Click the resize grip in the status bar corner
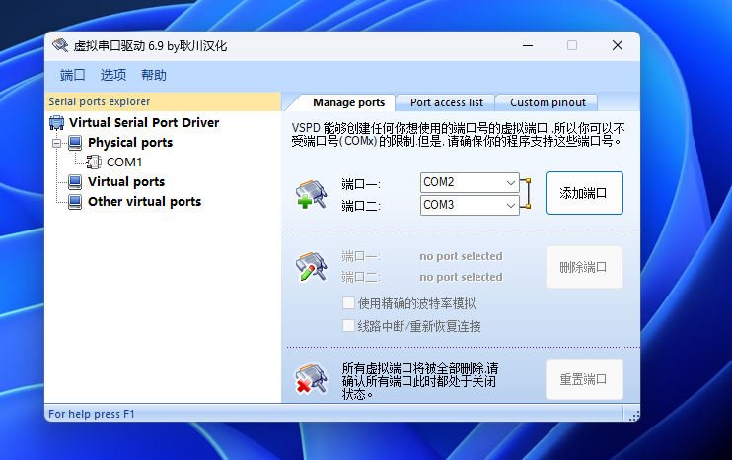732x460 pixels. [x=633, y=415]
